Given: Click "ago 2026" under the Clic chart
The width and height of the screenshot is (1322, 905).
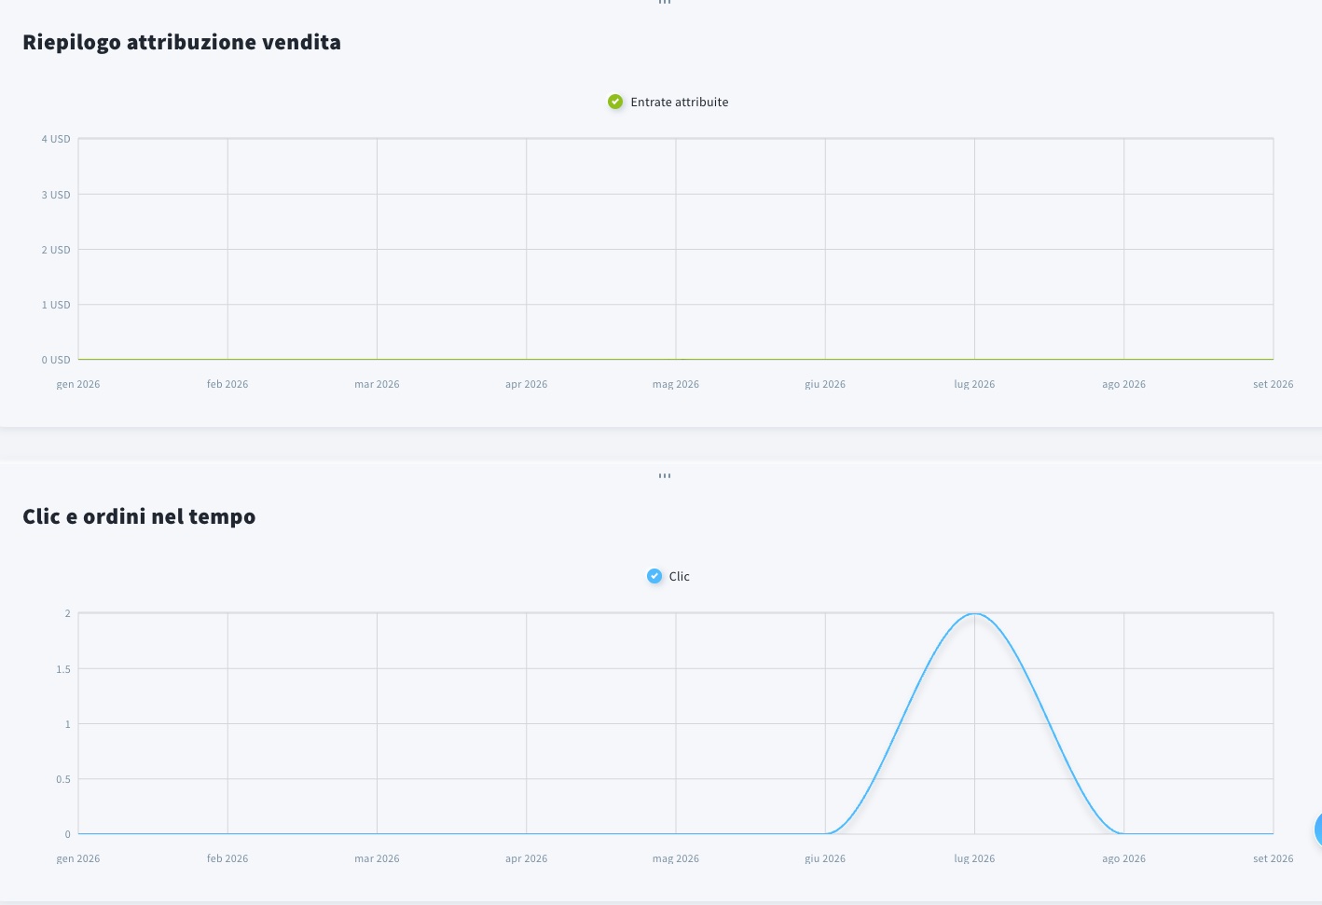Looking at the screenshot, I should click(x=1124, y=858).
